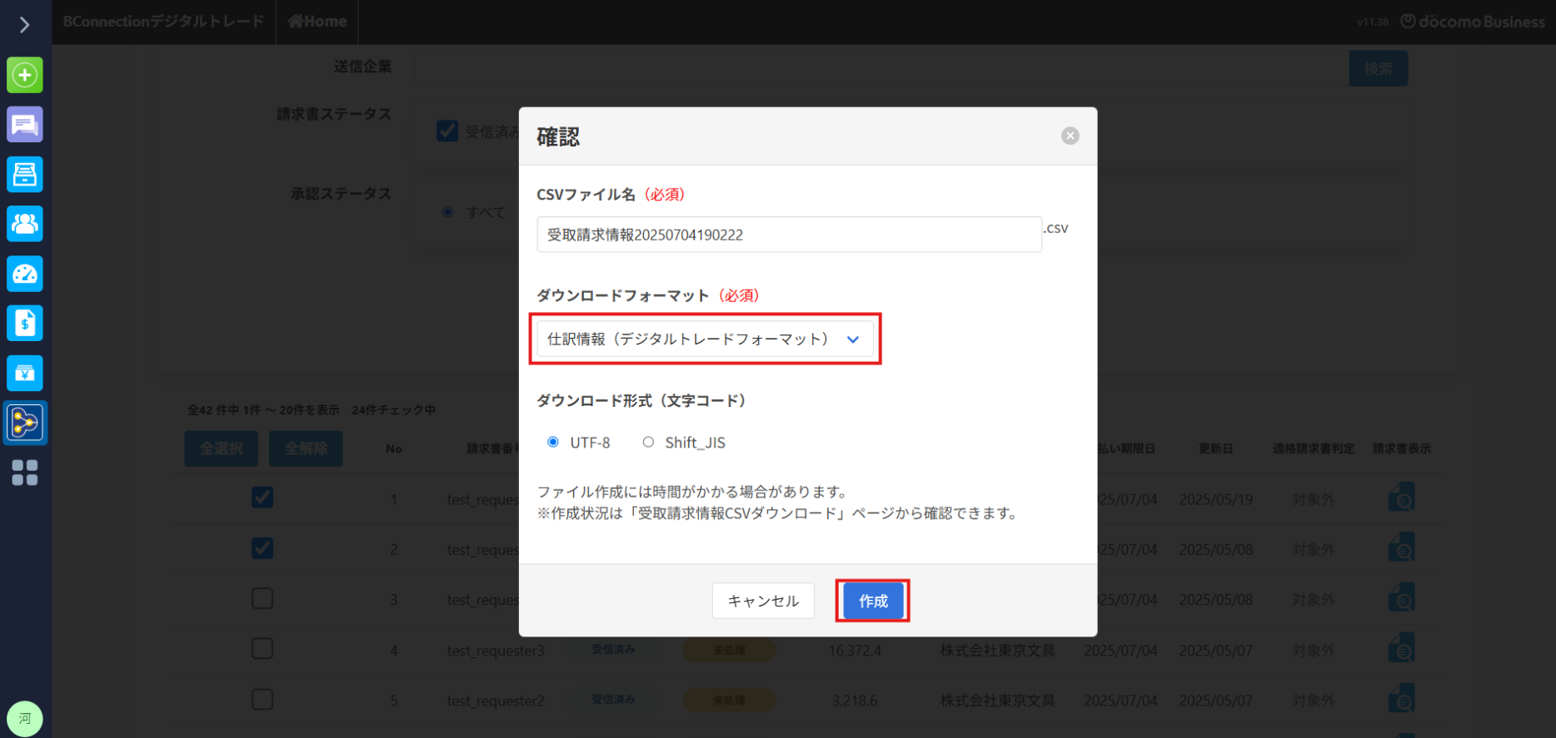Click the CSV file name input field
The height and width of the screenshot is (738, 1556).
click(x=788, y=235)
